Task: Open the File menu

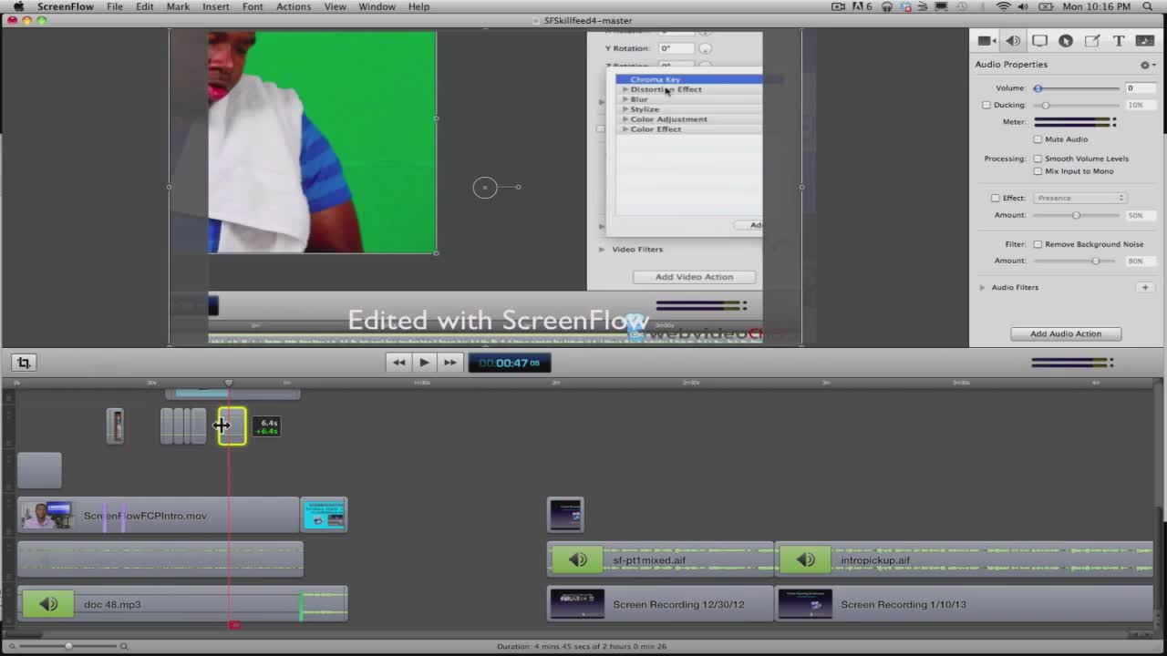Action: tap(115, 6)
